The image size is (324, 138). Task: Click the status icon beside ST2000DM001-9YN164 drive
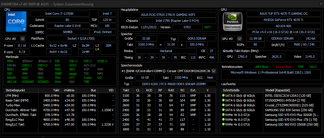[x=223, y=100]
